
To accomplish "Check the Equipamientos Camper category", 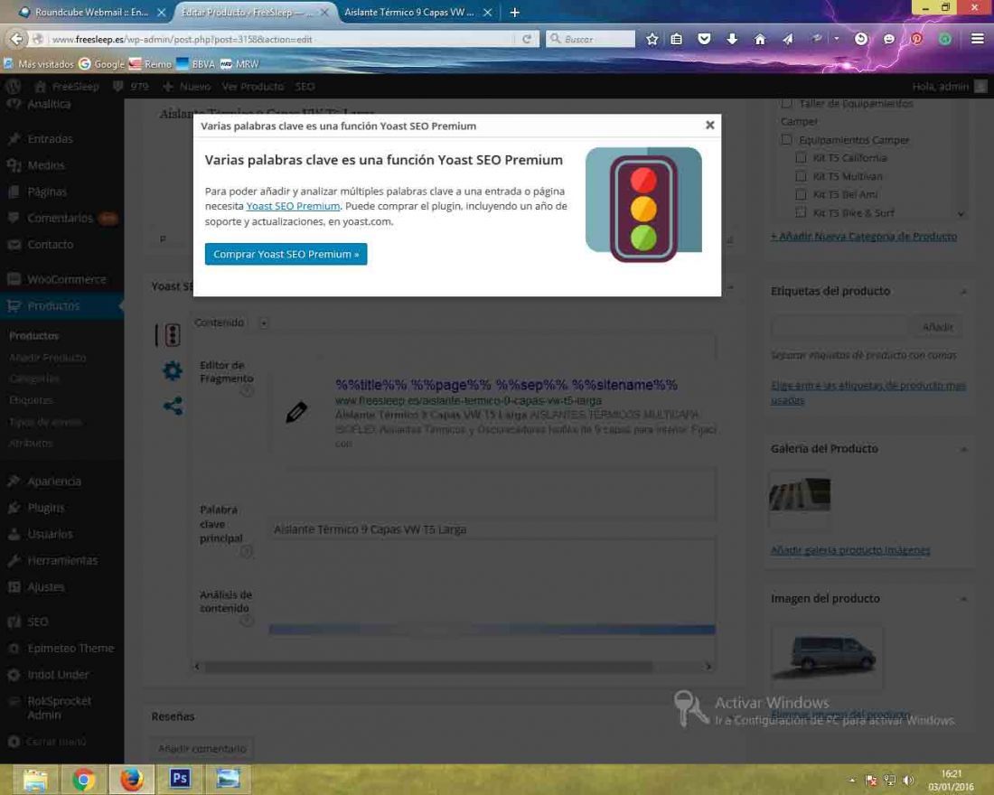I will pos(787,139).
